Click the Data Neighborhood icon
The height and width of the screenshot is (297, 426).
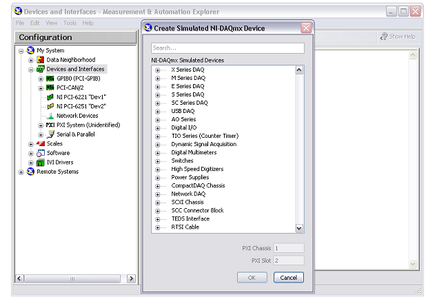(x=40, y=60)
